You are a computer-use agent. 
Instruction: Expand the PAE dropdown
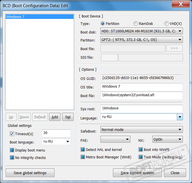pyautogui.click(x=115, y=139)
